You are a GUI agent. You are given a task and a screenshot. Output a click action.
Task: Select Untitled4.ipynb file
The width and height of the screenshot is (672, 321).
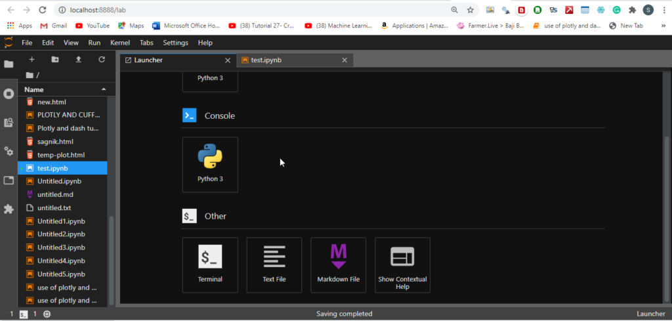tap(62, 261)
